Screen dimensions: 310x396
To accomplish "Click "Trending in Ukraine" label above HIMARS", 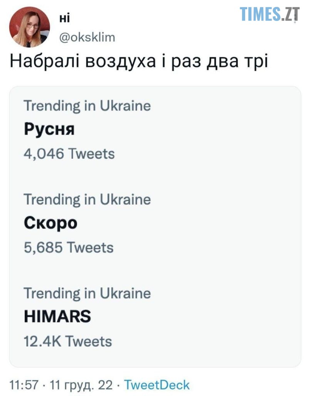I will click(x=87, y=293).
